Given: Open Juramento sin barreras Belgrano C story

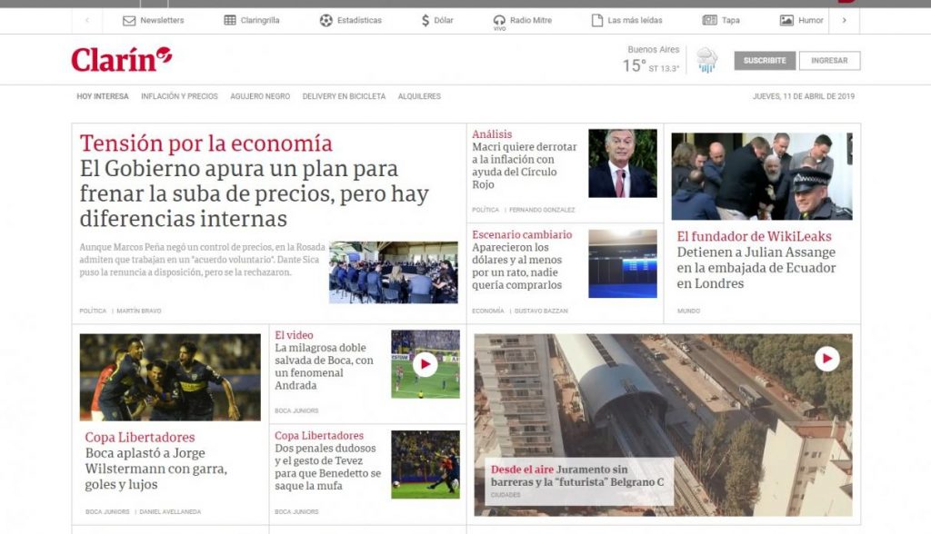Looking at the screenshot, I should [x=577, y=475].
